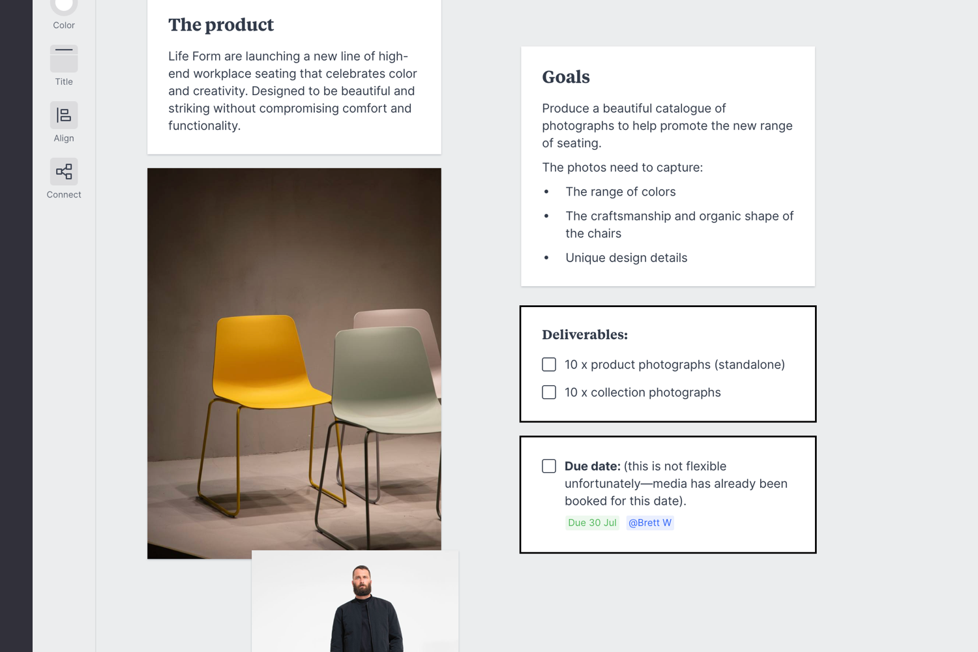978x652 pixels.
Task: Check the "10 x product photographs" checkbox
Action: (x=548, y=364)
